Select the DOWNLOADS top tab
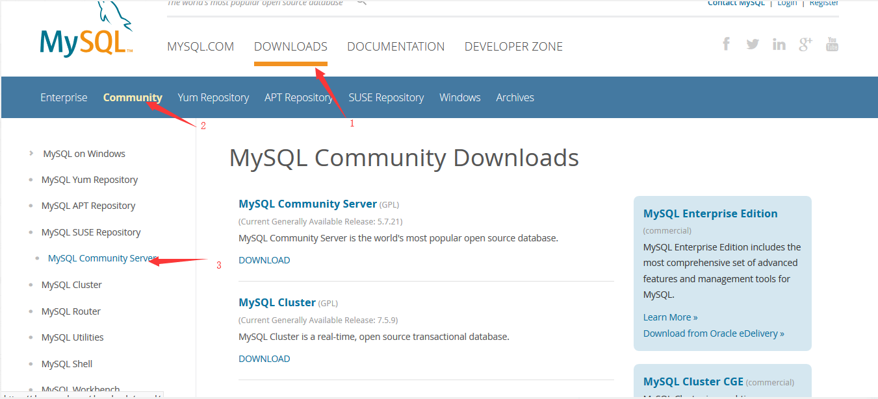This screenshot has width=878, height=399. (x=291, y=47)
